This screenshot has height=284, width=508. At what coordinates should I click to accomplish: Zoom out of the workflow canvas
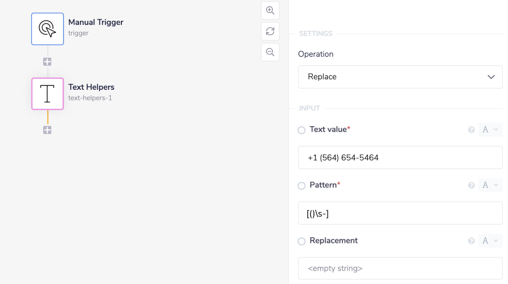[270, 52]
